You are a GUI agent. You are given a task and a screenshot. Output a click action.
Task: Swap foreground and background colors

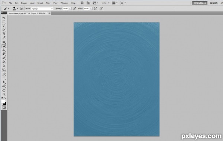[x=6, y=98]
